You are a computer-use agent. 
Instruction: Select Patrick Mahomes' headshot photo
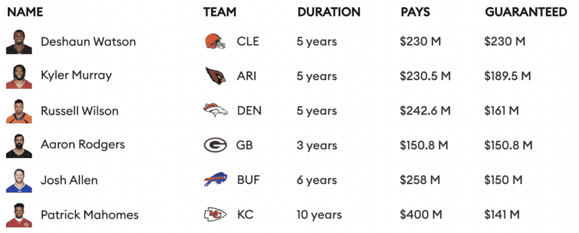19,215
